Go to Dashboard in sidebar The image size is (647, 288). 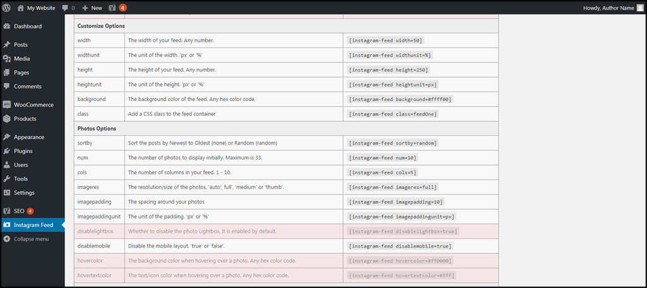pyautogui.click(x=28, y=27)
